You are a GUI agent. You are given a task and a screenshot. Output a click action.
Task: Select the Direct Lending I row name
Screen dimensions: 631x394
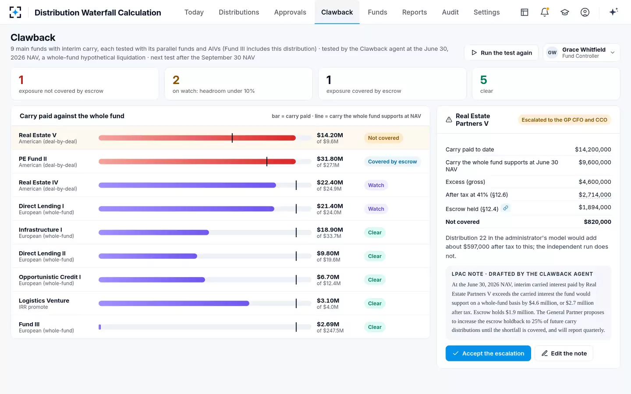(x=41, y=206)
